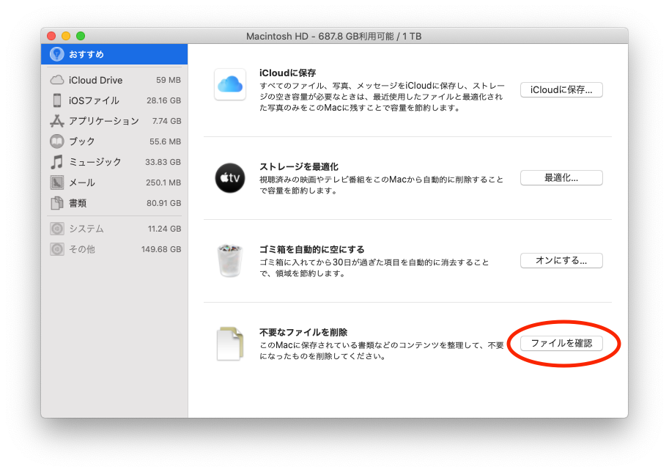Click the 不要なファイルを削除 heading
The width and height of the screenshot is (669, 472).
coord(303,333)
